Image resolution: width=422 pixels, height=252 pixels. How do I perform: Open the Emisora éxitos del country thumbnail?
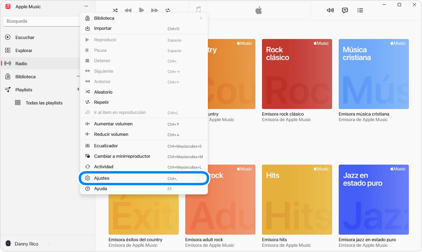click(143, 214)
